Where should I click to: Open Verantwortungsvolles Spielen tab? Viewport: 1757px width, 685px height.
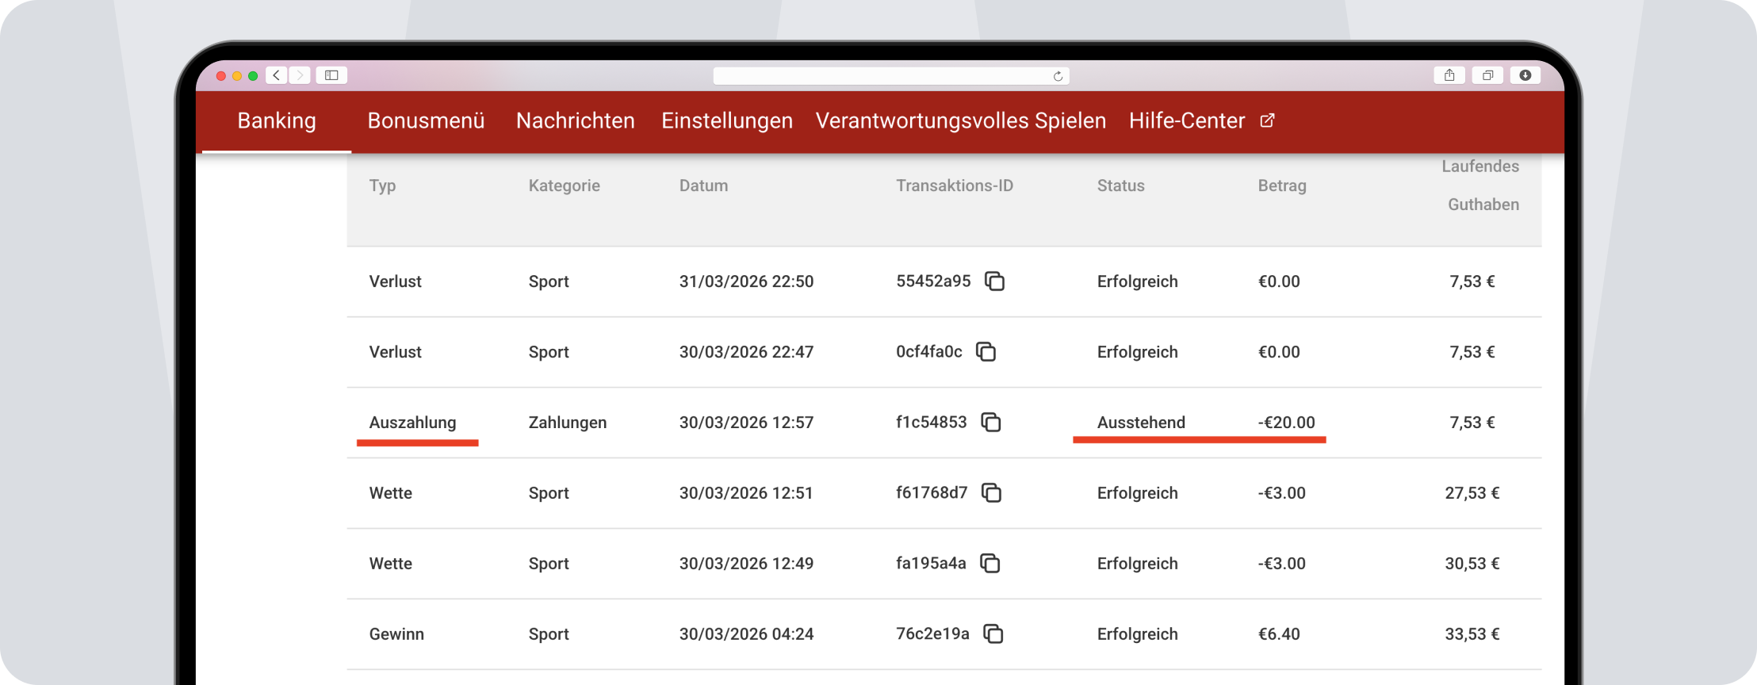961,121
